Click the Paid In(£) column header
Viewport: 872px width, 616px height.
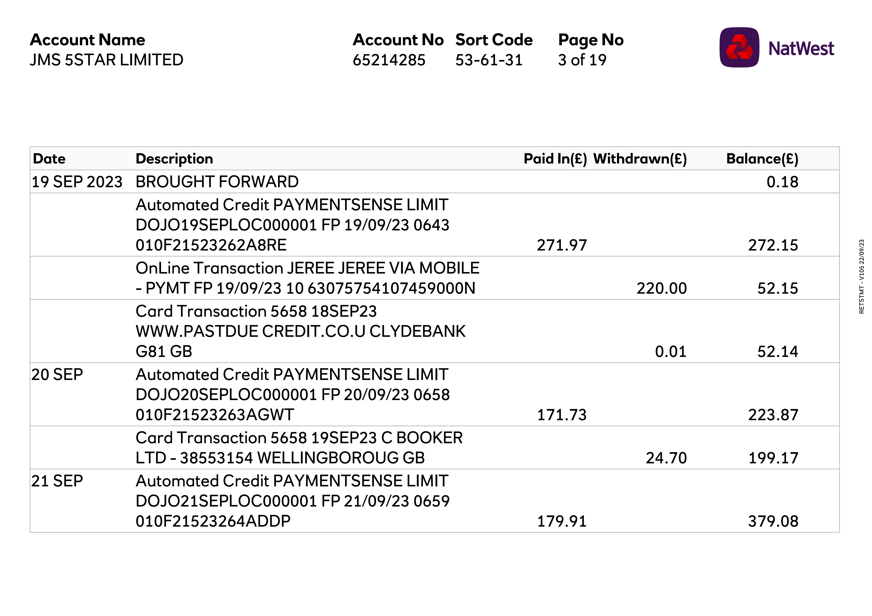click(x=555, y=159)
